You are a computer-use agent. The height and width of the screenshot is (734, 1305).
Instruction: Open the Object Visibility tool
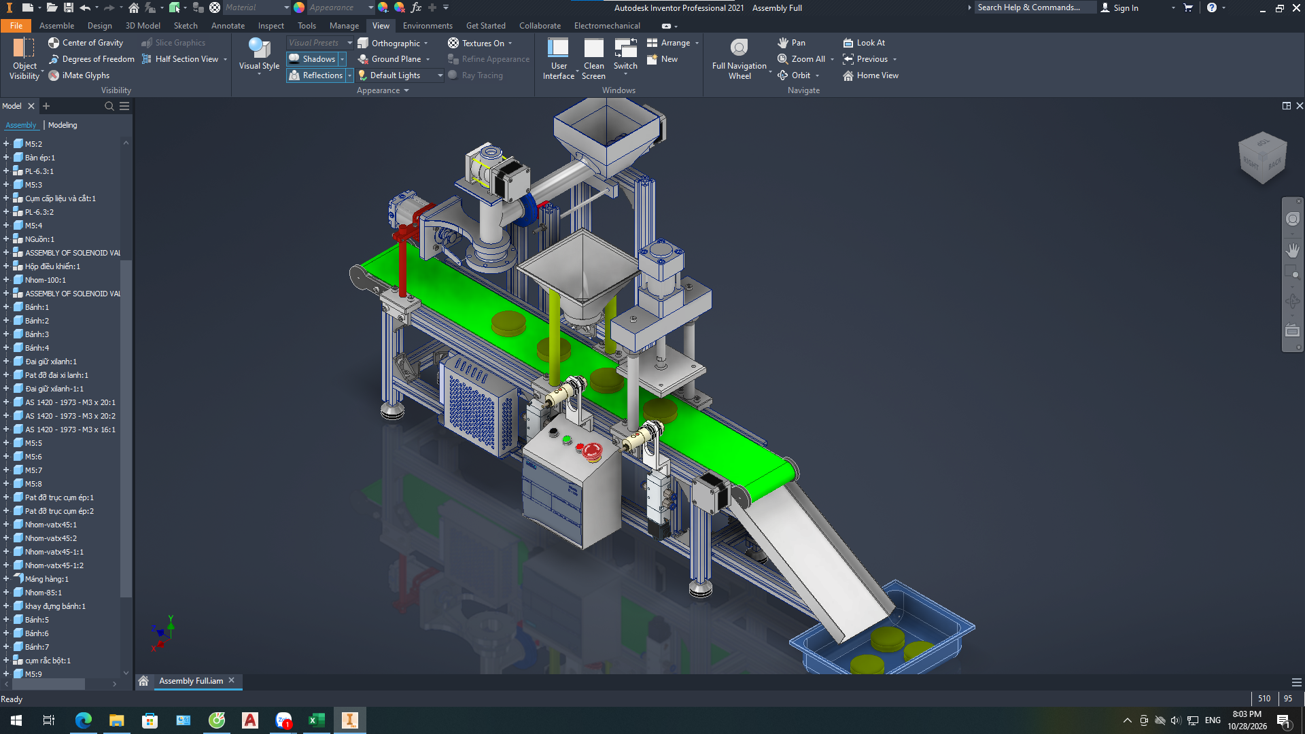coord(24,59)
